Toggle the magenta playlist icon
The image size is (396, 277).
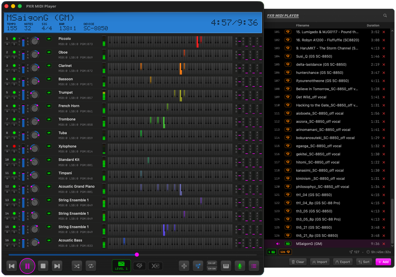coord(254,266)
